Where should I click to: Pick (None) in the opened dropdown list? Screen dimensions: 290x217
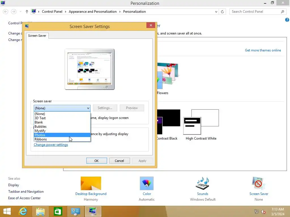(62, 114)
